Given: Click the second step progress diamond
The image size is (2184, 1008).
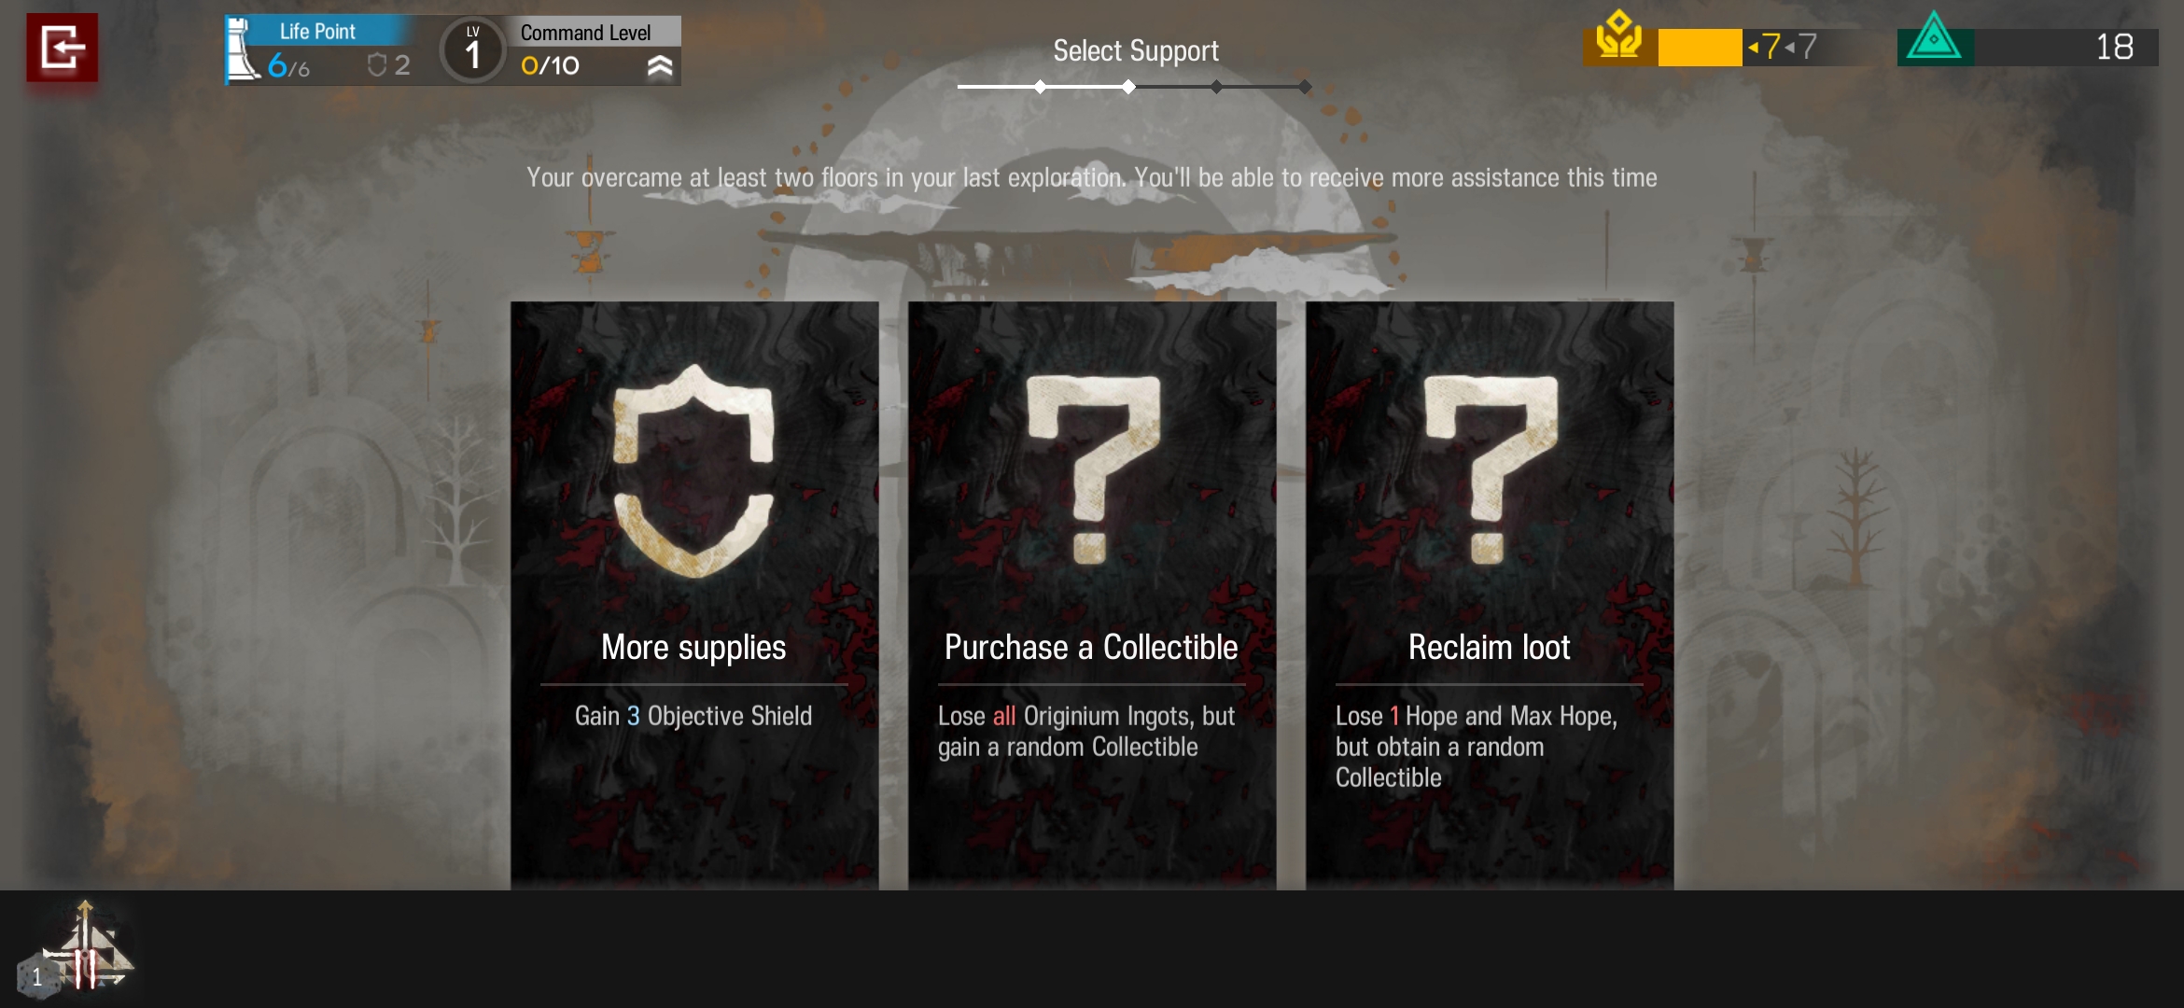Looking at the screenshot, I should tap(1128, 87).
